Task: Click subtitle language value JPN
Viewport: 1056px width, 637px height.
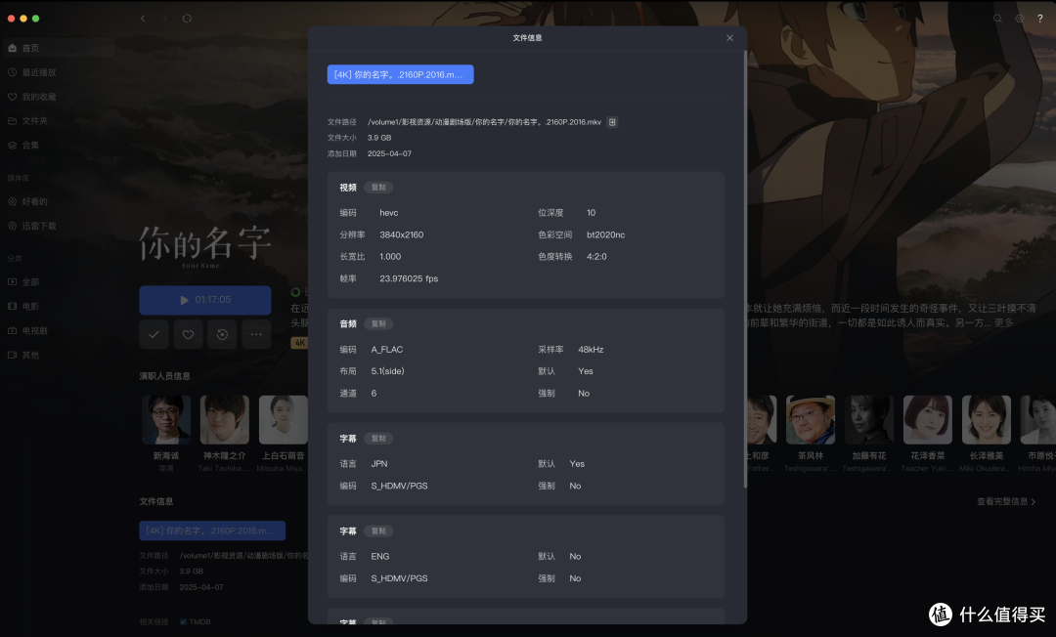Action: click(x=379, y=464)
